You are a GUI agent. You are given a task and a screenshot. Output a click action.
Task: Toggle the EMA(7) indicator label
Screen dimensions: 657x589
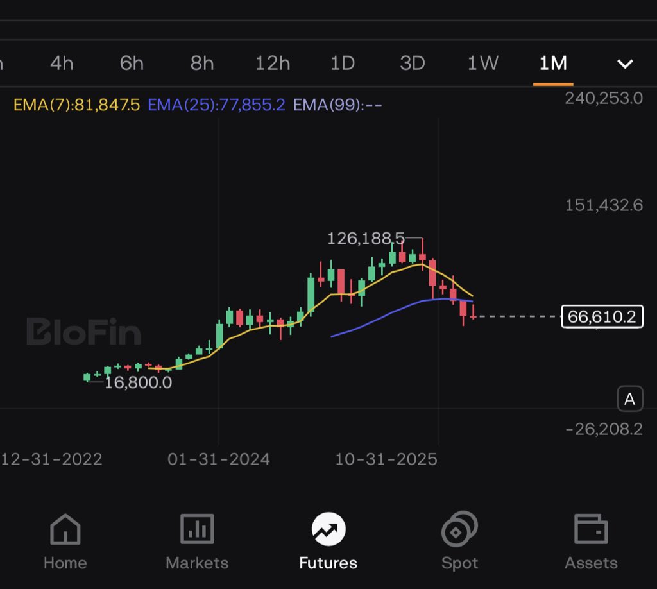click(x=75, y=104)
